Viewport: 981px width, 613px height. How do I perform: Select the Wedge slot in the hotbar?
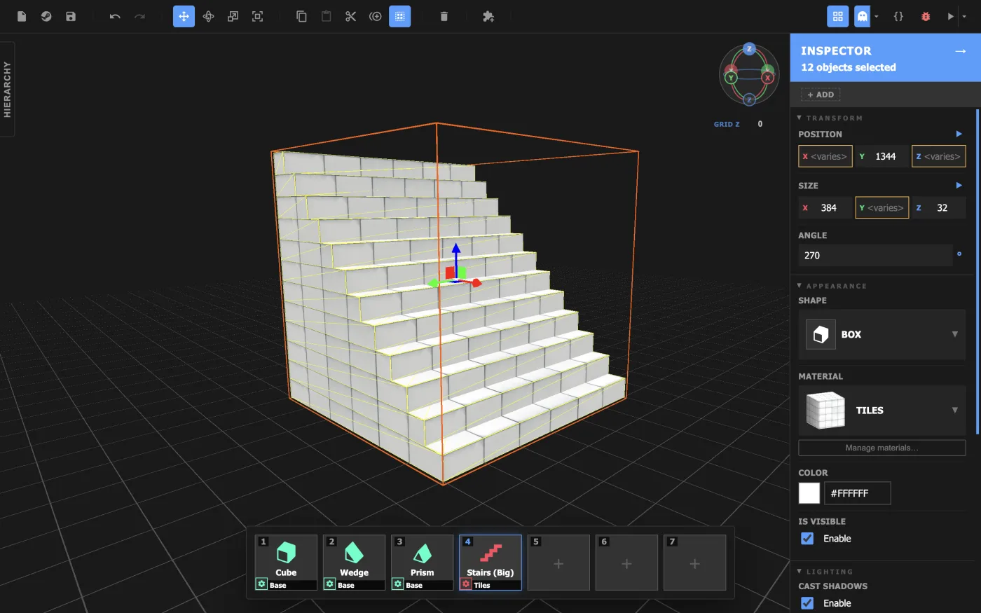[354, 563]
